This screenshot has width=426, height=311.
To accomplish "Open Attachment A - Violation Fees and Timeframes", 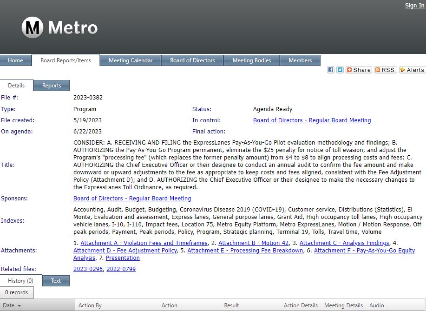I will [x=144, y=243].
